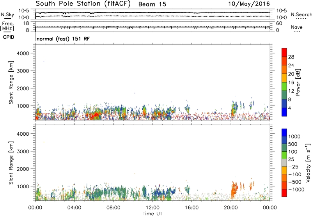Click the 'Time UT' axis title
312x216 pixels.
[152, 214]
